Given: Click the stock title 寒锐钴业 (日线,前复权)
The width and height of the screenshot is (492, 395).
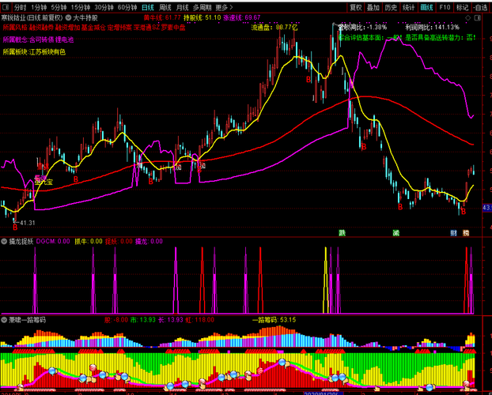Looking at the screenshot, I should pos(32,18).
